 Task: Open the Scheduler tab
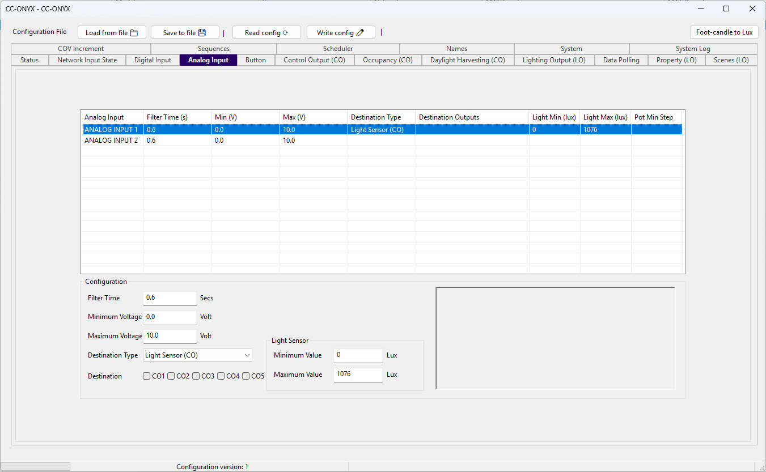[338, 49]
